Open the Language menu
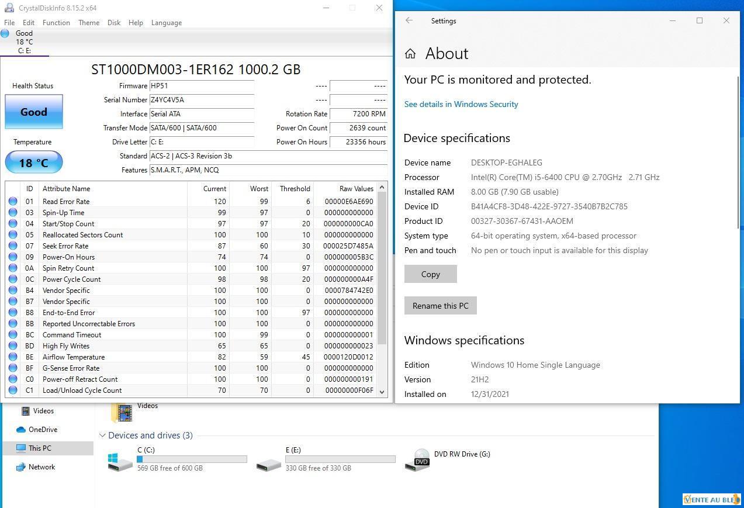This screenshot has height=508, width=744. coord(166,23)
